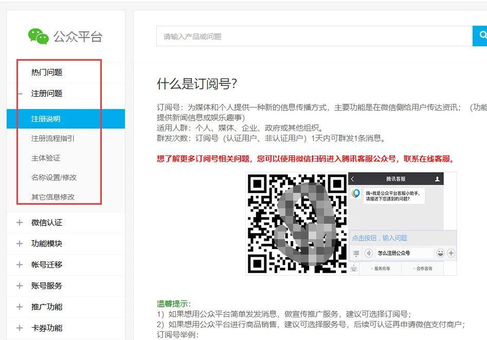Click the 合作咨询 chat menu button
487x340 pixels.
[x=423, y=269]
